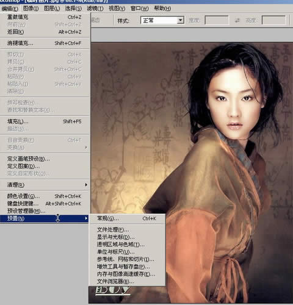Screen dimensions: 293x305
Task: Click the 高度 input field
Action: tap(273, 20)
